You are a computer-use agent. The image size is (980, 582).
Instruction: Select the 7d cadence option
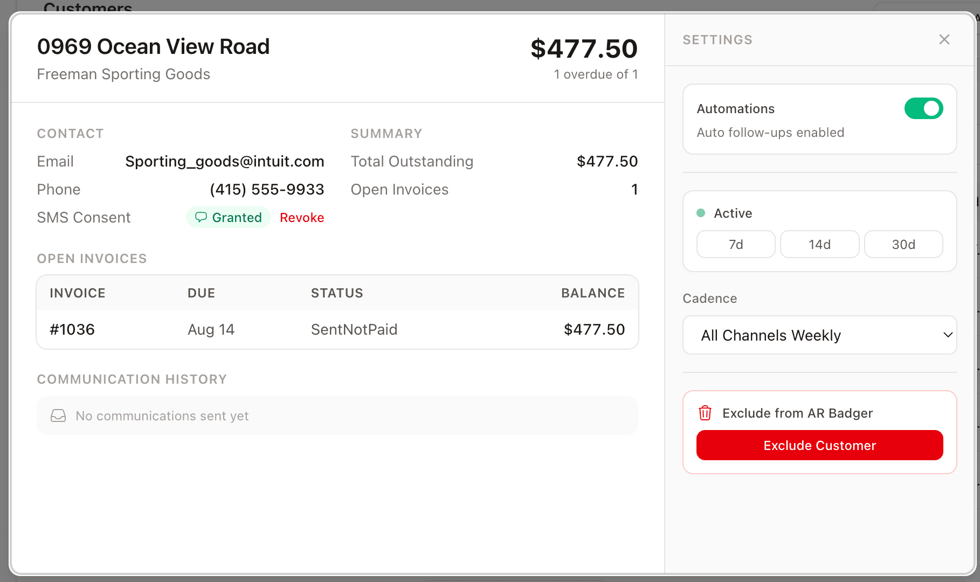tap(735, 244)
